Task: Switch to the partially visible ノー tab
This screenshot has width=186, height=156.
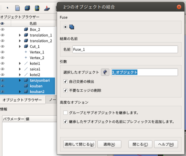Action: click(52, 100)
